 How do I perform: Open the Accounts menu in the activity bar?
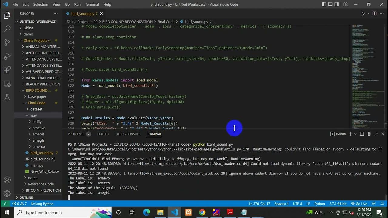[x=7, y=180]
